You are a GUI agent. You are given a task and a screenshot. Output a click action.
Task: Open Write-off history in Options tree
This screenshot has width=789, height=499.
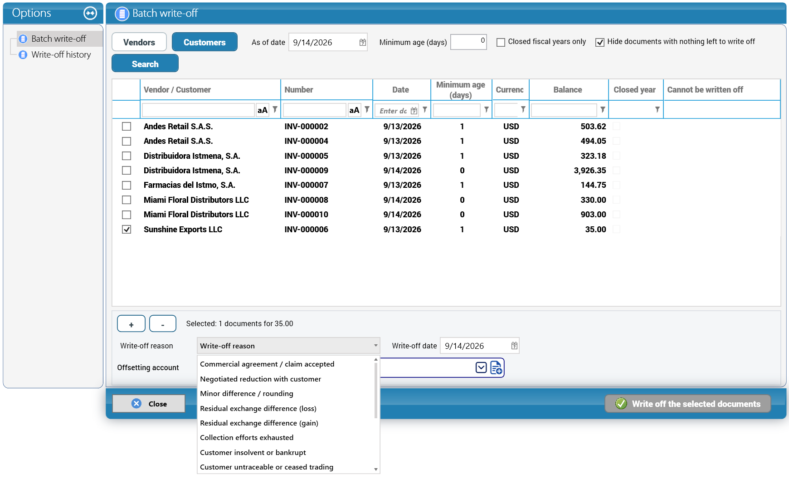click(61, 54)
